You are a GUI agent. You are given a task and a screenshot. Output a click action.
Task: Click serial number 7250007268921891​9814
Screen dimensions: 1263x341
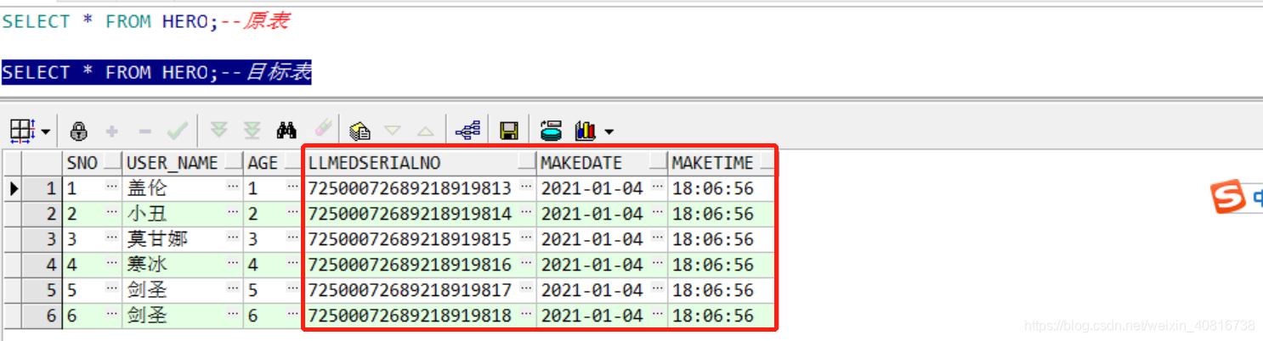pyautogui.click(x=411, y=214)
